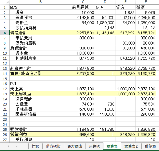Select the 販管費計 cell
The image size is (159, 151).
pos(40,129)
